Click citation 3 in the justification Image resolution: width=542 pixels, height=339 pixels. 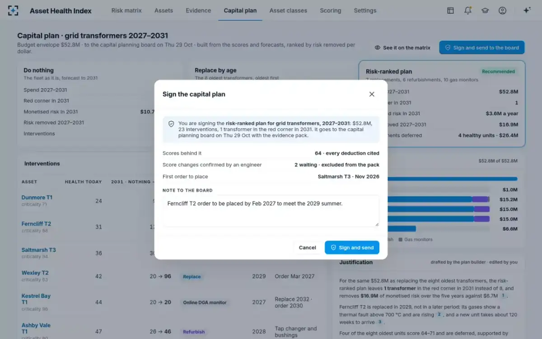380,322
